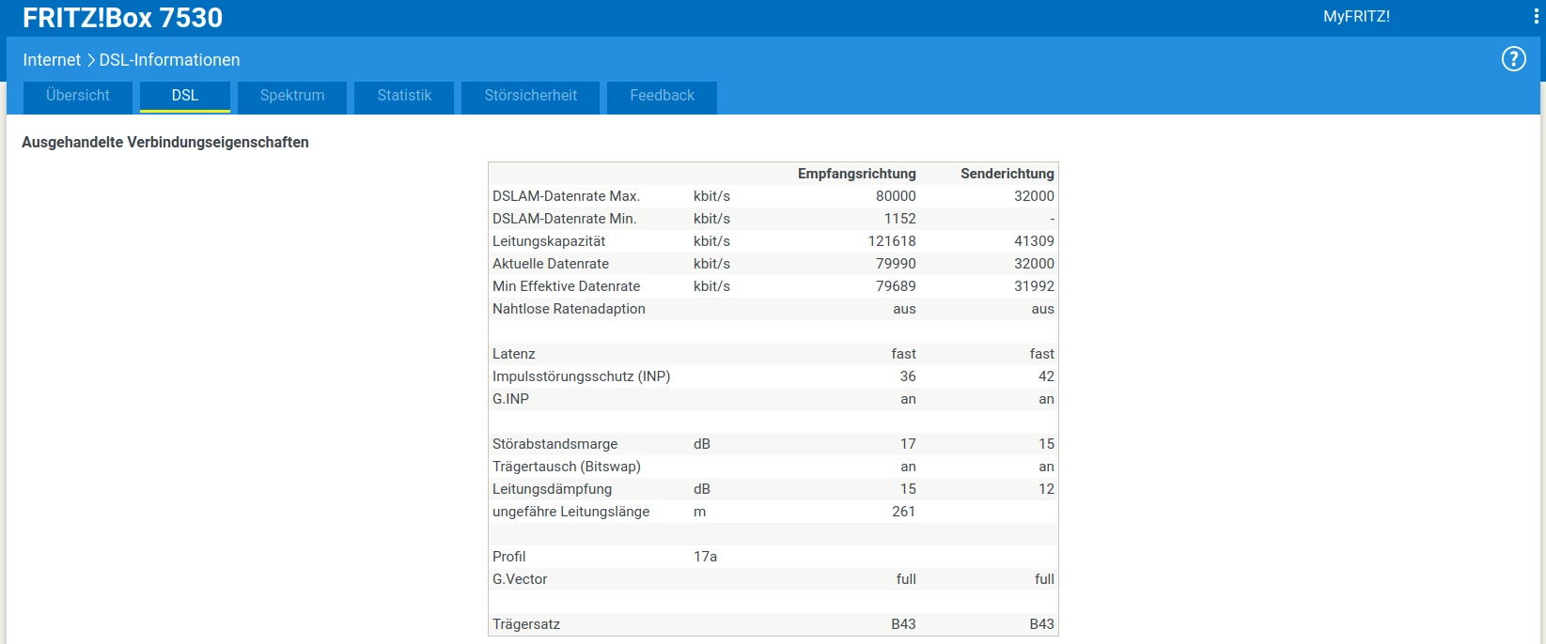Select the Min Effektive Datenrate label
This screenshot has width=1546, height=644.
pyautogui.click(x=567, y=286)
